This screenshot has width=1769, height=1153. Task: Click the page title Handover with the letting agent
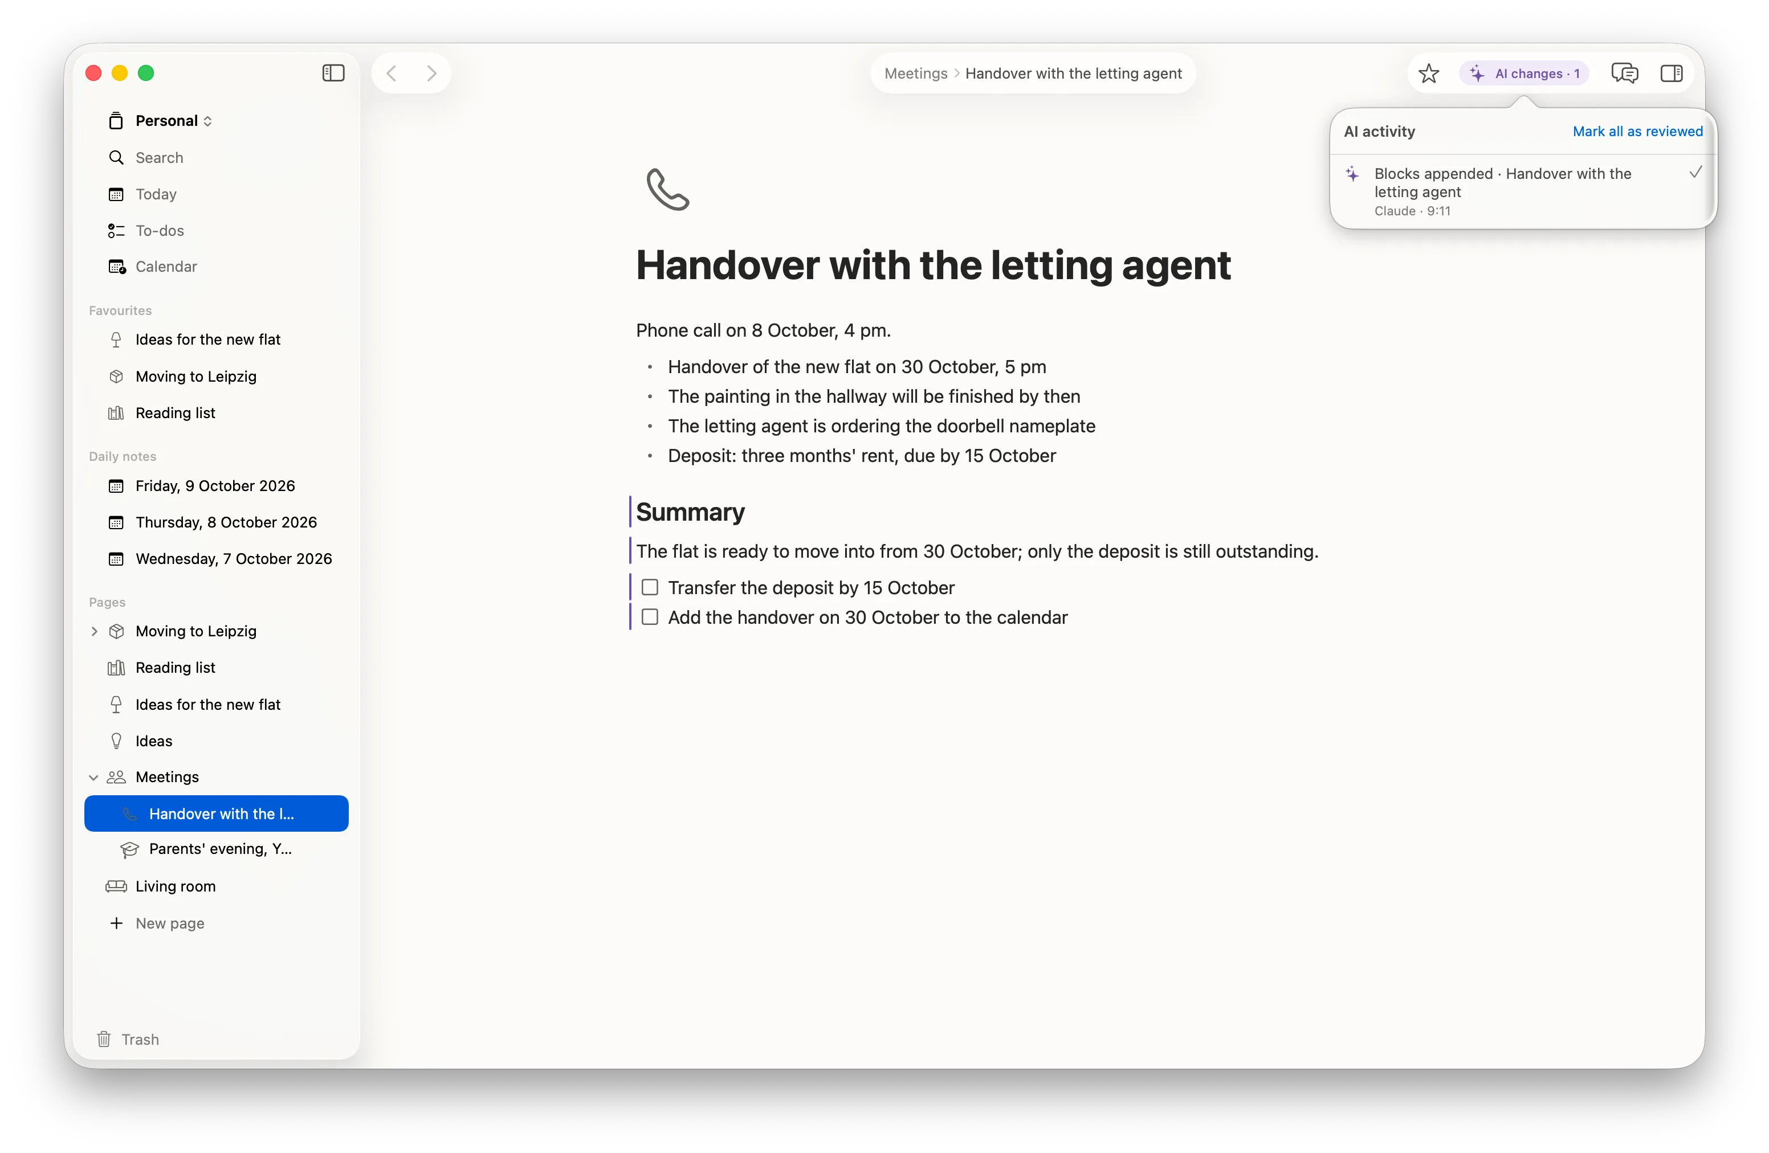(933, 265)
